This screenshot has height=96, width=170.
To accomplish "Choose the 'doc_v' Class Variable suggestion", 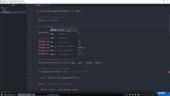I will (63, 50).
